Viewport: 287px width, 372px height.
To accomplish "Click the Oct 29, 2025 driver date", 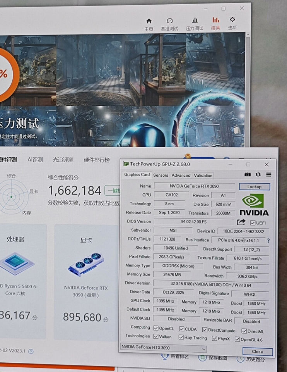I will click(173, 292).
